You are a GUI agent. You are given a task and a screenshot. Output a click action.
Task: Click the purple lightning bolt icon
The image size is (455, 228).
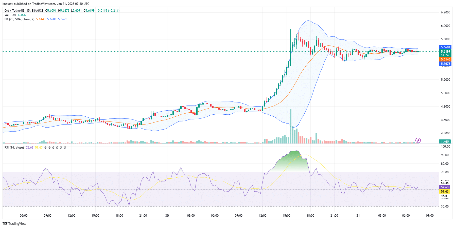(x=418, y=140)
